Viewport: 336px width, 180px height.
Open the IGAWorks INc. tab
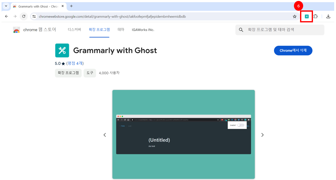point(143,30)
